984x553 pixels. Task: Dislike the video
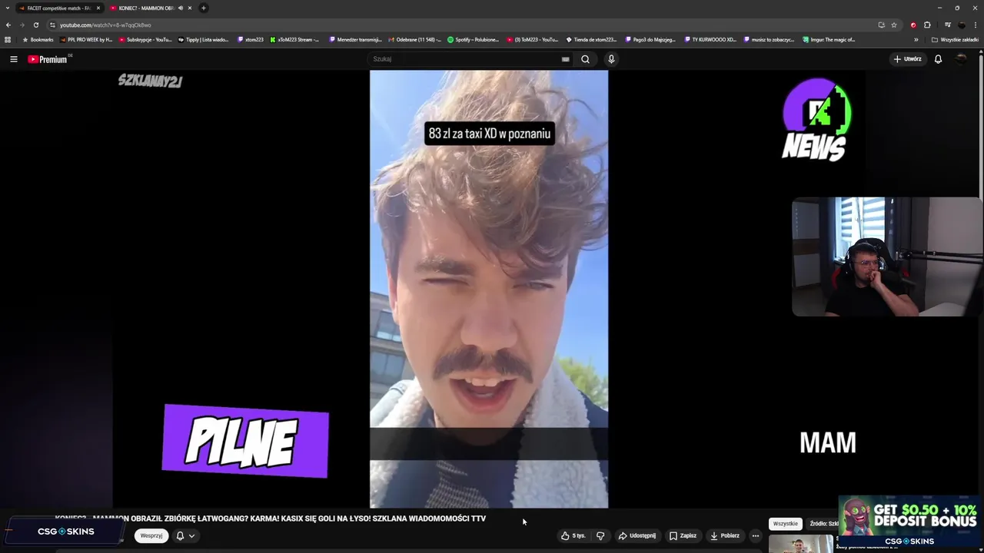point(600,535)
